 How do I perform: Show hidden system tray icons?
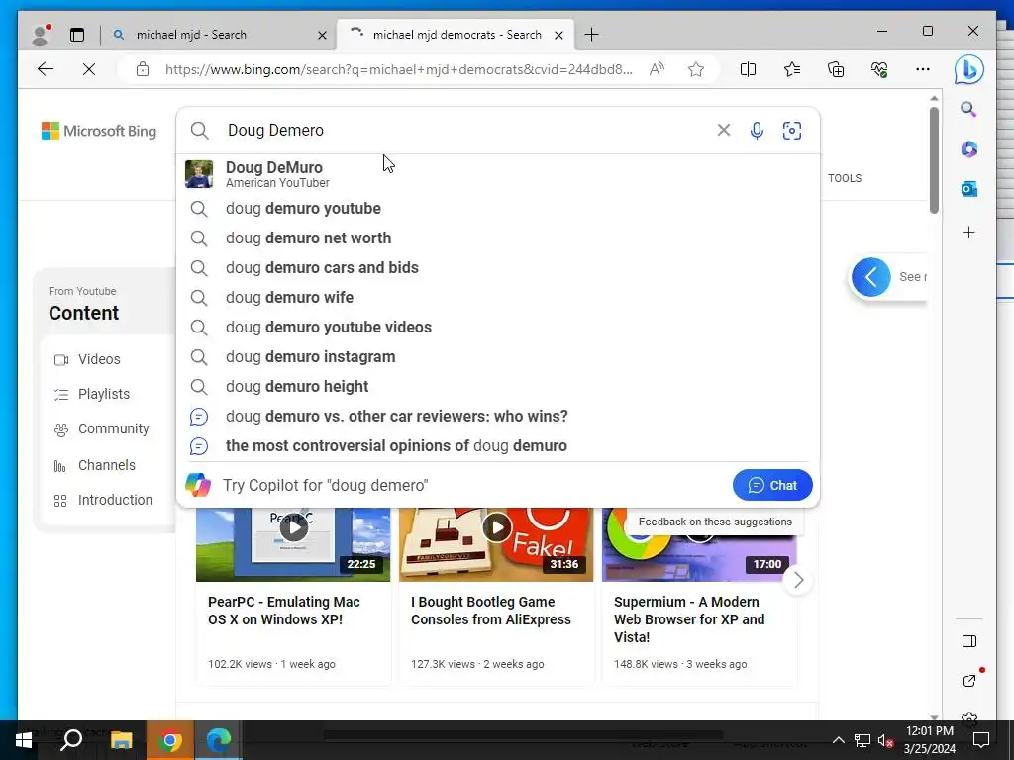tap(838, 740)
